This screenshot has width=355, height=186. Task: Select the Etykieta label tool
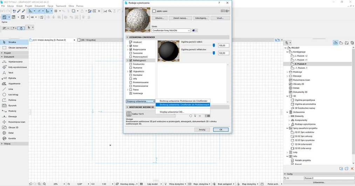click(14, 78)
